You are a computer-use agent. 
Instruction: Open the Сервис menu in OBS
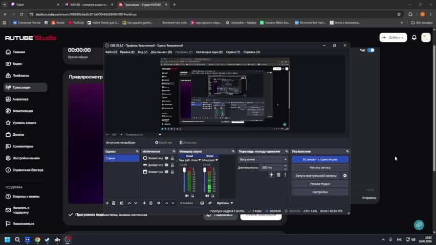click(x=233, y=52)
